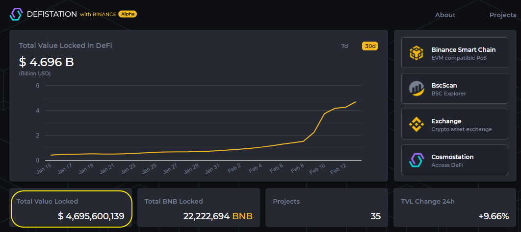The image size is (521, 232).
Task: Click the 'with BINANCE' header text
Action: pos(98,14)
